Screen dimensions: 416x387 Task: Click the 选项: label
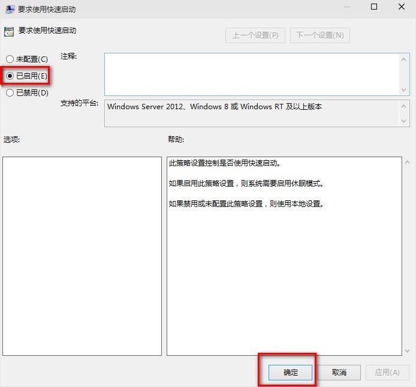coord(11,139)
